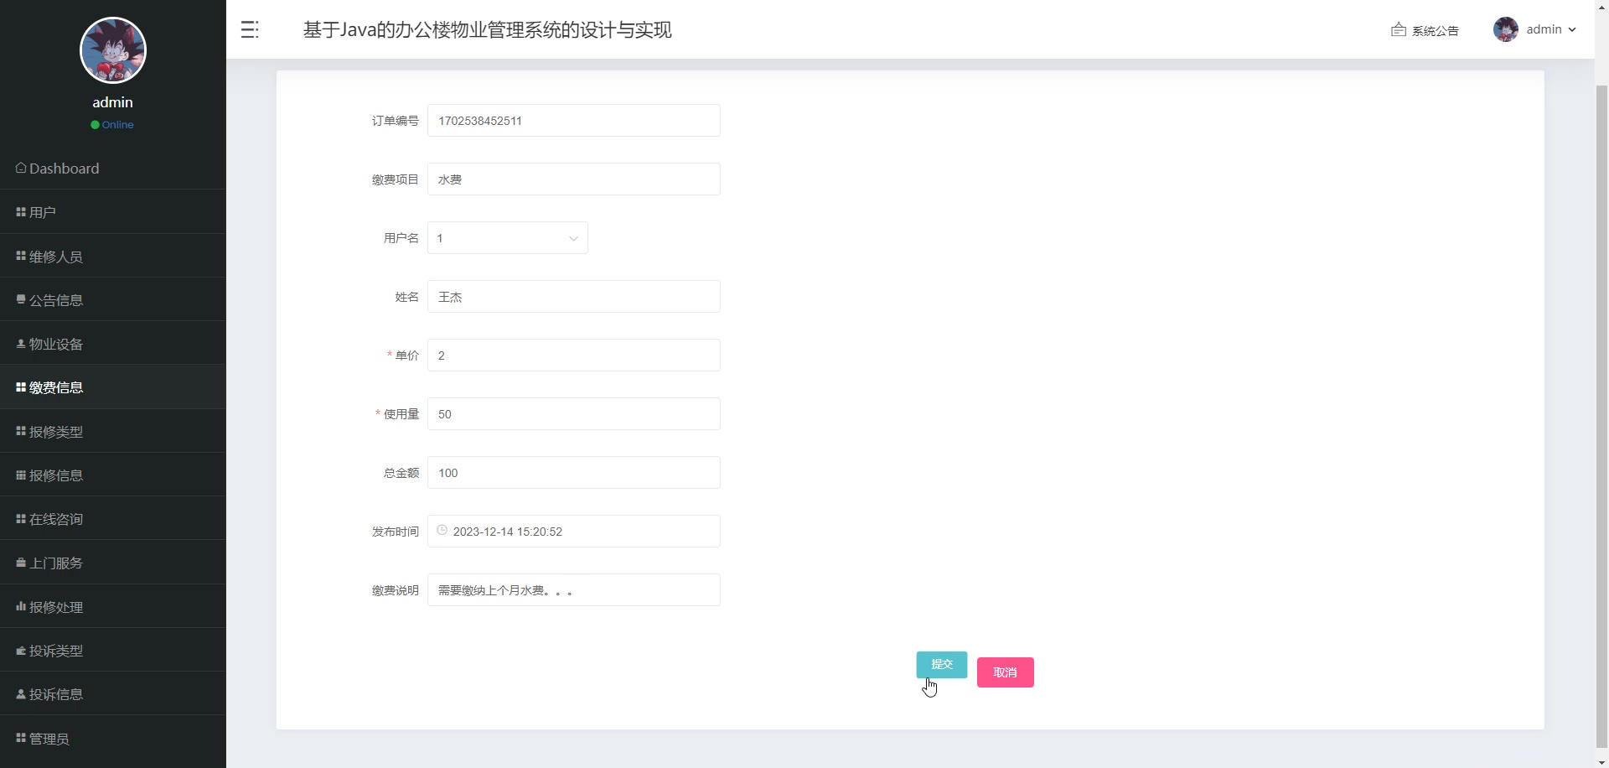
Task: Click the 用户 menu icon
Action: [21, 212]
